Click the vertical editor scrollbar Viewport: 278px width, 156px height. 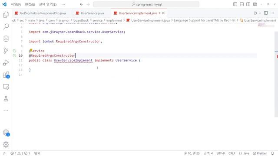(x=276, y=74)
